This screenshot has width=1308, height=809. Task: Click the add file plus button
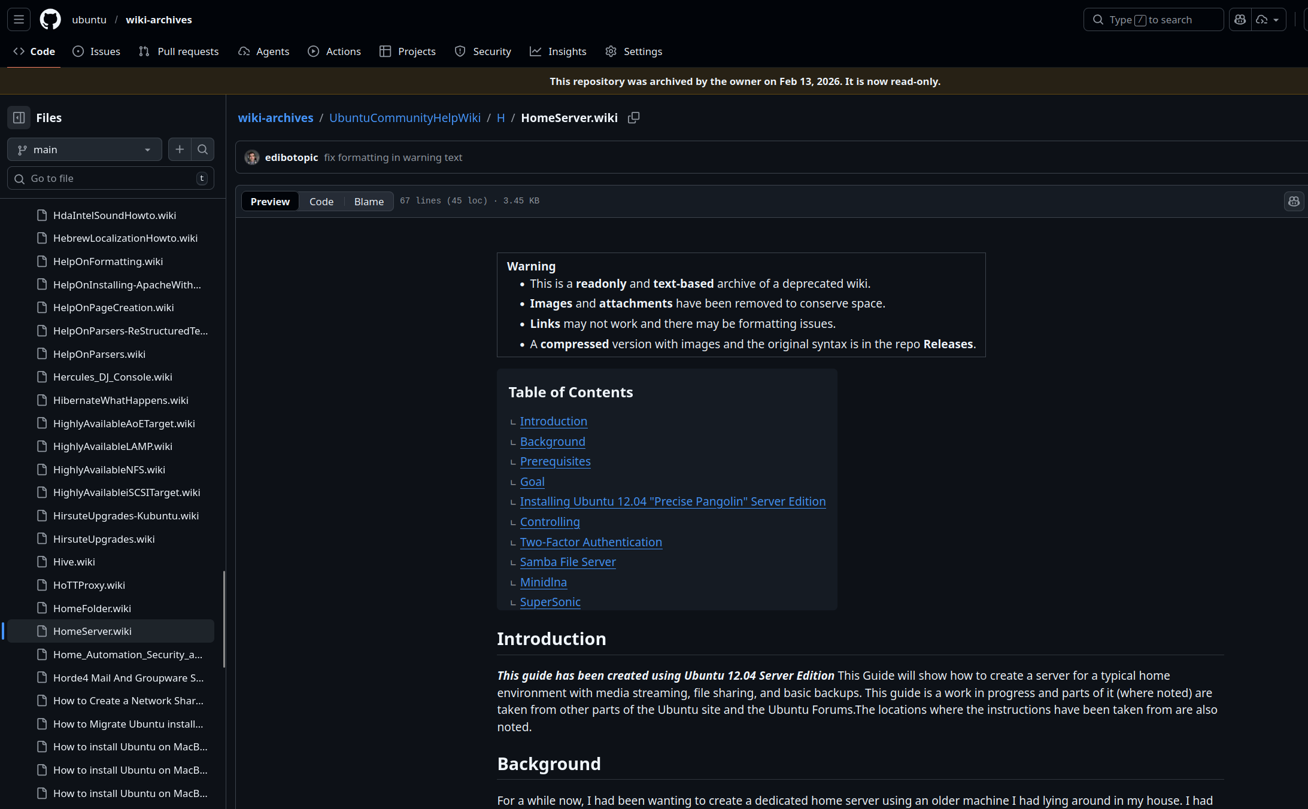click(180, 150)
